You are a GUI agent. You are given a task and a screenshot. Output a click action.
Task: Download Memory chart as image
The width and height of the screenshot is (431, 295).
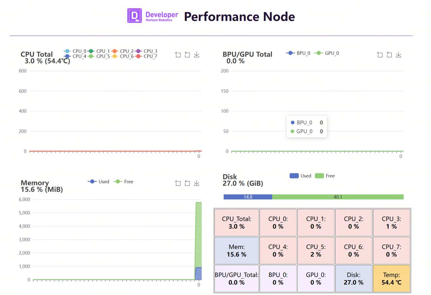tap(197, 183)
